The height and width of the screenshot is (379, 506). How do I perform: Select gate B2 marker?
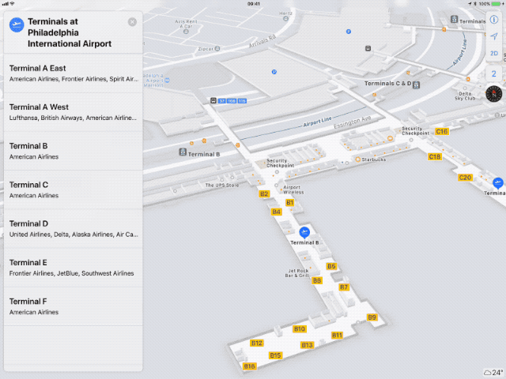[264, 193]
